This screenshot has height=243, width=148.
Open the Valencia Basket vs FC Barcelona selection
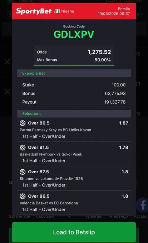pos(74,203)
